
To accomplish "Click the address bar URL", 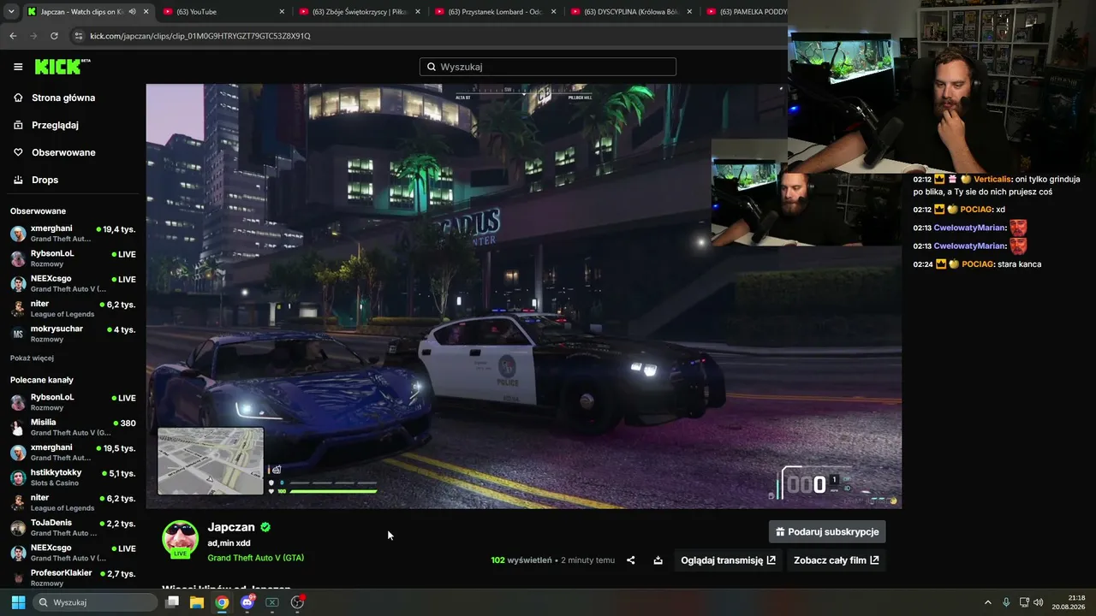I will [200, 36].
